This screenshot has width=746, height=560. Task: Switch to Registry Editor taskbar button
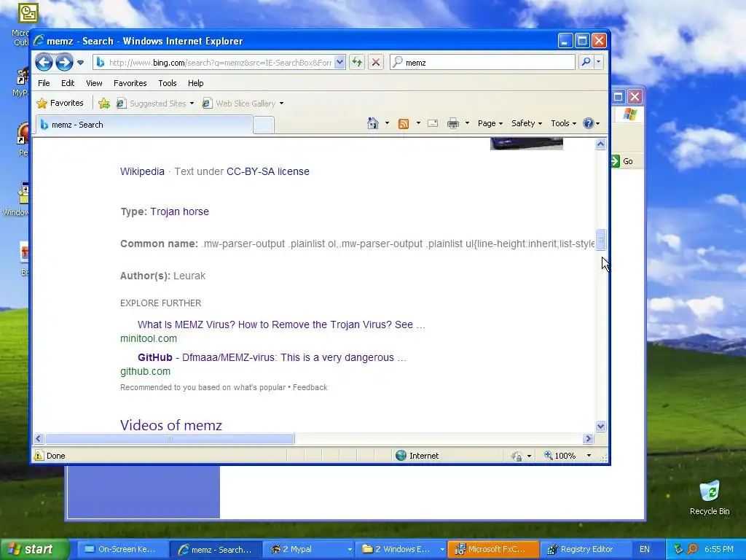(x=586, y=549)
